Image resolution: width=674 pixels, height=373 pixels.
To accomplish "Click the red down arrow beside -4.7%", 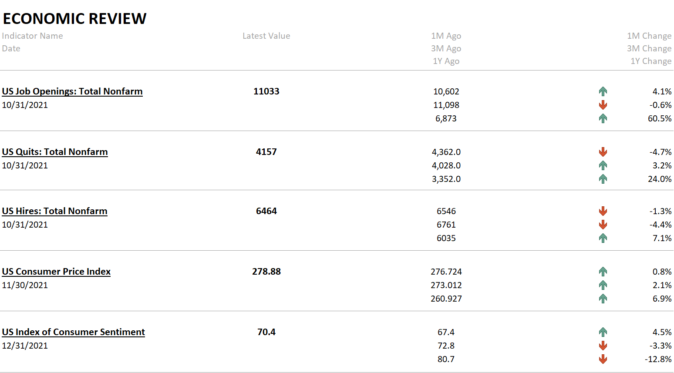I will (x=603, y=152).
